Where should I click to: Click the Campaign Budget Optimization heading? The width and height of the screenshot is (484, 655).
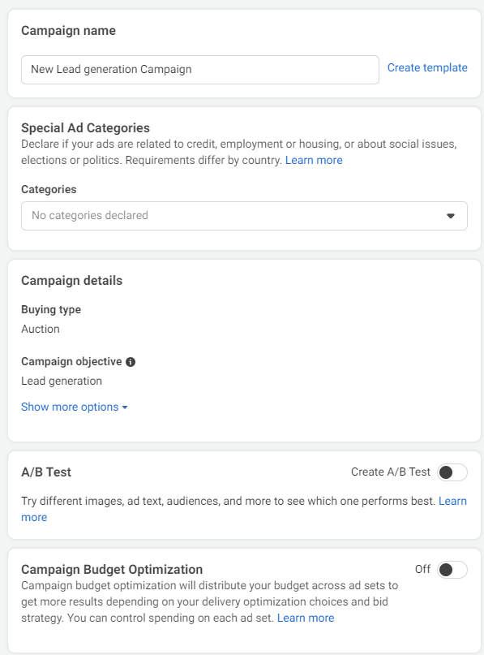112,569
